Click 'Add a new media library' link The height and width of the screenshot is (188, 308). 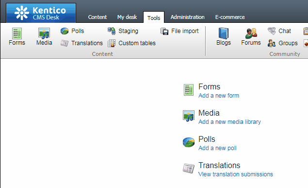pos(229,122)
